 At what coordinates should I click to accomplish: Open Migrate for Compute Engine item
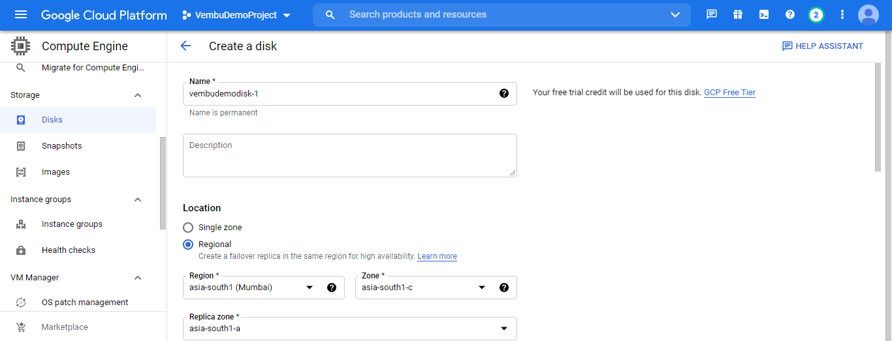tap(78, 68)
